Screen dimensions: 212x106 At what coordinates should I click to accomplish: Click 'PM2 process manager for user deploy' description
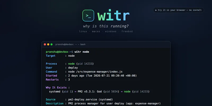[x=96, y=104]
